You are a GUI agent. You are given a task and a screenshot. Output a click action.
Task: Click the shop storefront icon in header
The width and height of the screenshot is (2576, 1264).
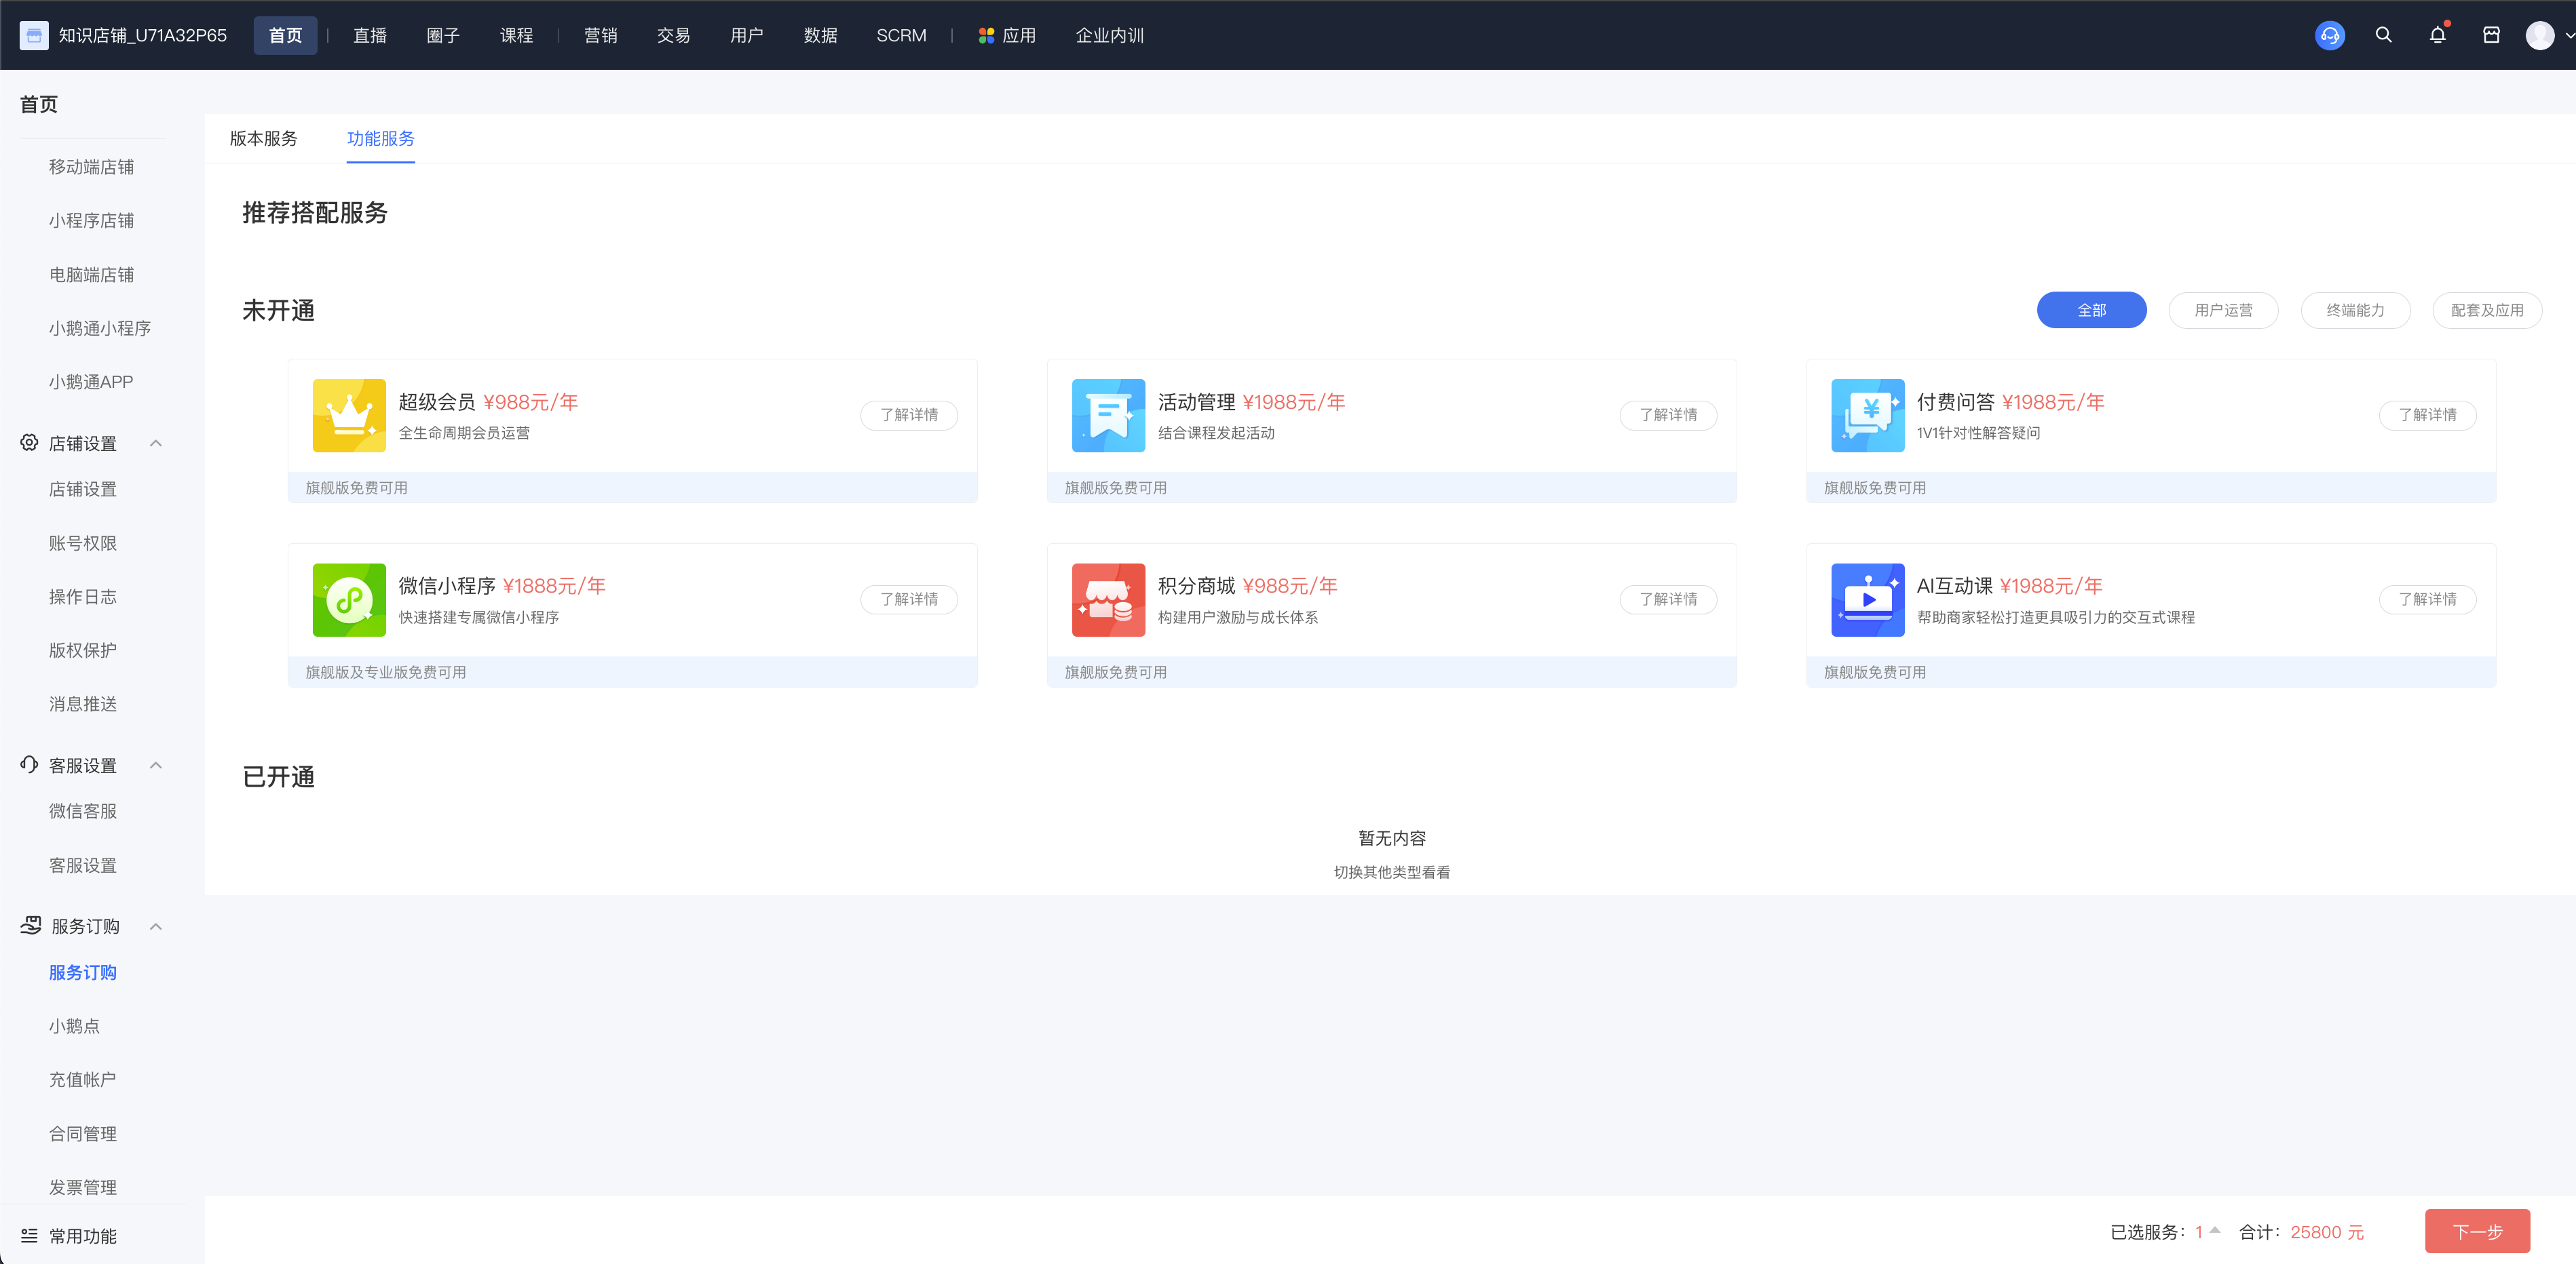tap(2491, 35)
